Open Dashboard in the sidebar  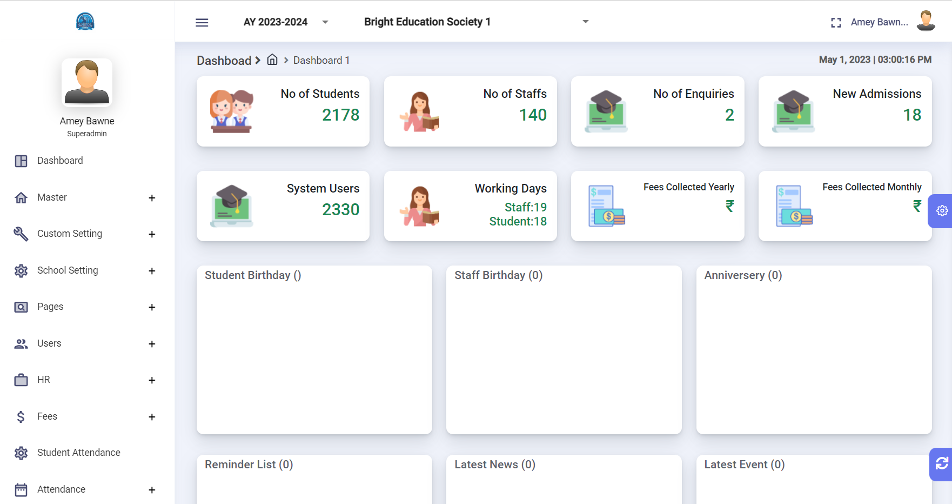point(60,161)
